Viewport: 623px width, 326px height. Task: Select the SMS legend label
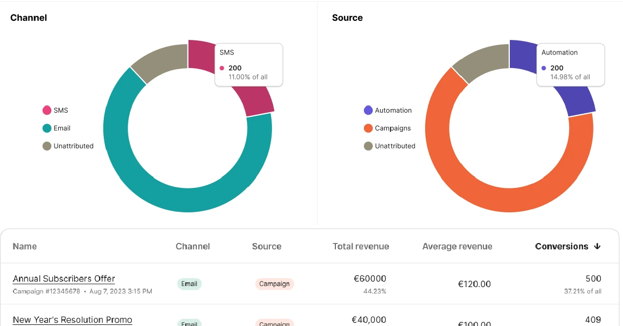(61, 110)
